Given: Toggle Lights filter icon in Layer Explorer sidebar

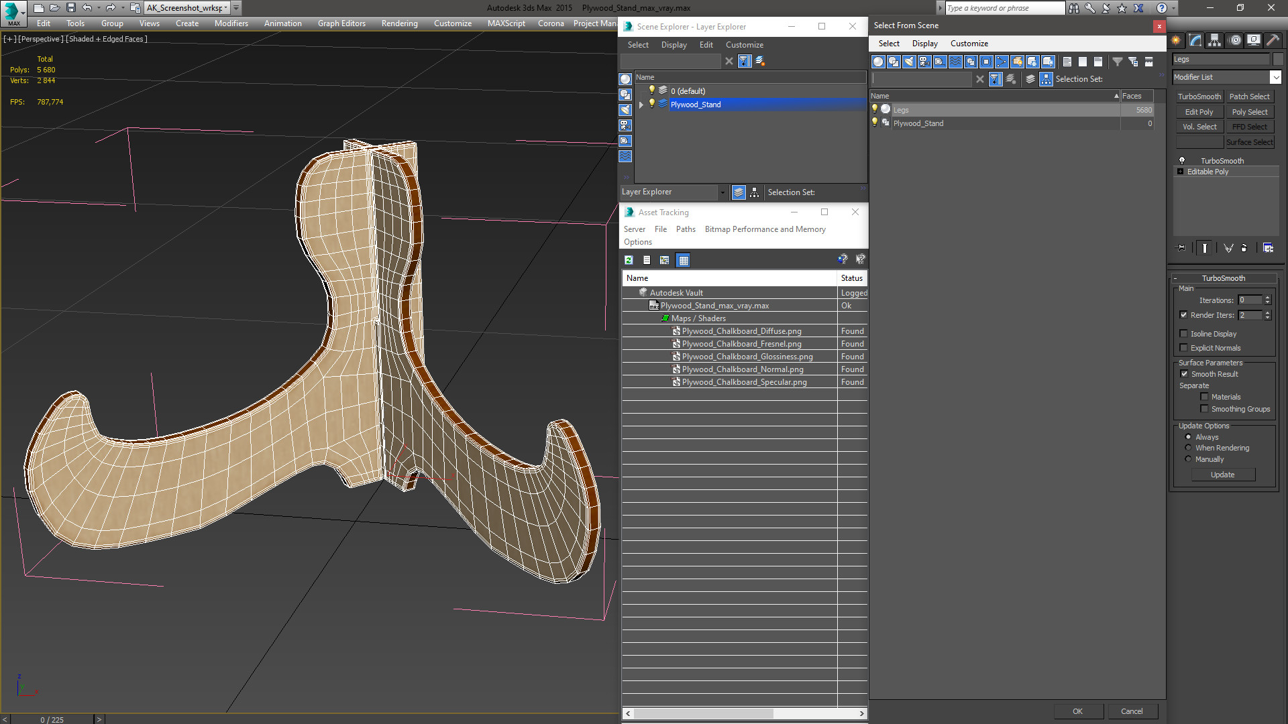Looking at the screenshot, I should click(625, 110).
